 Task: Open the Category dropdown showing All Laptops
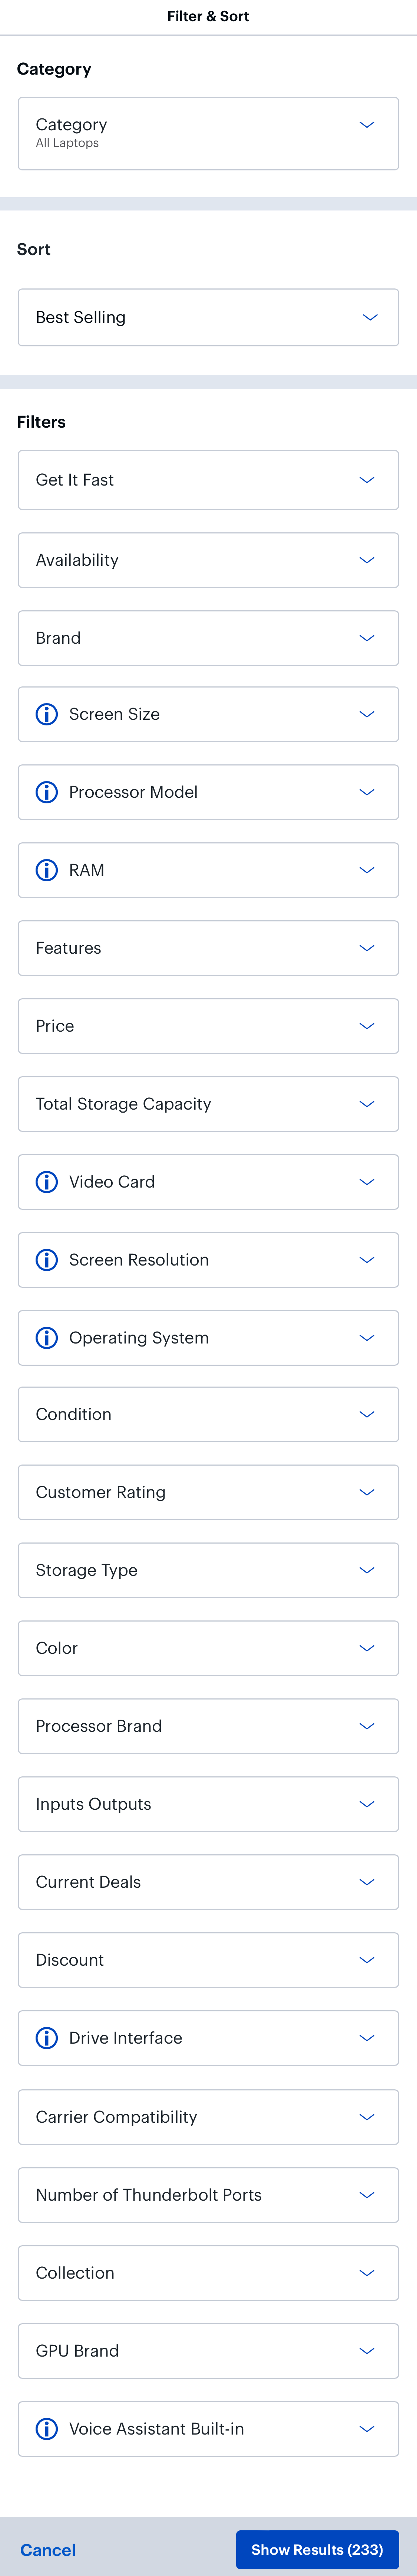[208, 132]
